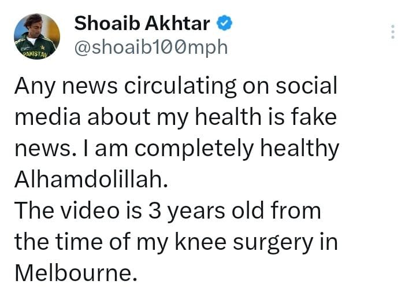Click the tweet line starting "Any news circulating"
This screenshot has height=299, width=416.
(175, 87)
